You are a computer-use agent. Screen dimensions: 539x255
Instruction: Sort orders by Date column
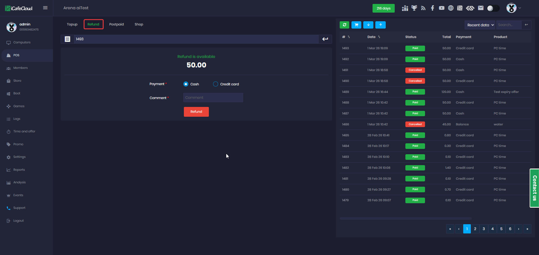point(374,37)
